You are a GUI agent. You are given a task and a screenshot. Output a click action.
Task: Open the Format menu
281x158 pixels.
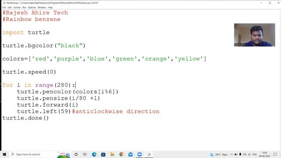[17, 7]
